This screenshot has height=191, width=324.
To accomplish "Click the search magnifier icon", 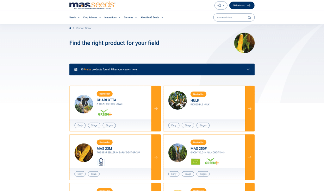I will click(249, 17).
